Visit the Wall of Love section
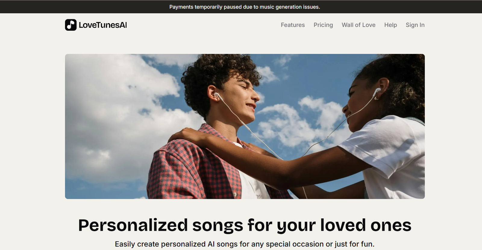This screenshot has height=250, width=482. (358, 25)
